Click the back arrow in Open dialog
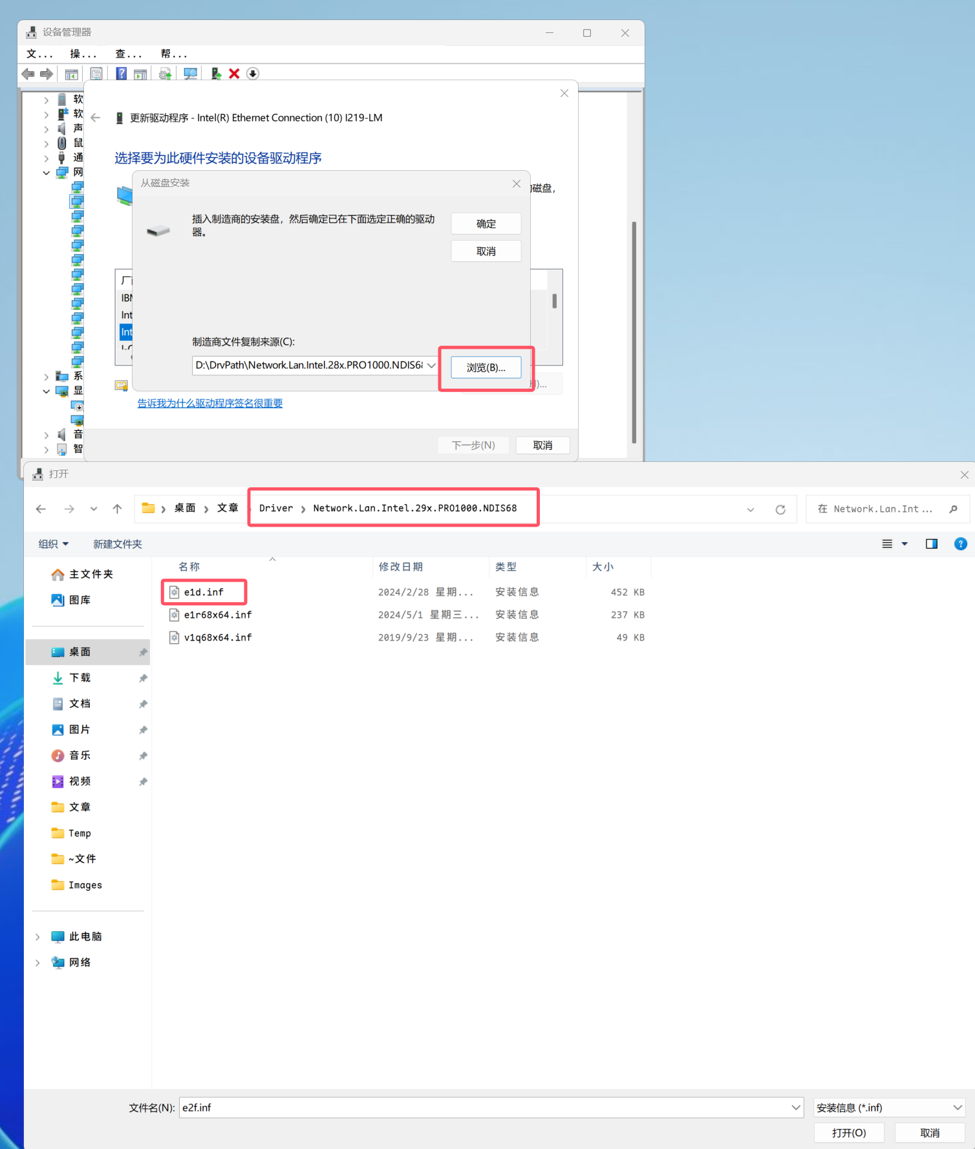Viewport: 975px width, 1149px height. coord(41,509)
